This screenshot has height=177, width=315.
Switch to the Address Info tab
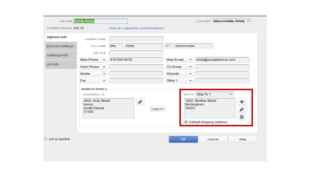pos(61,37)
